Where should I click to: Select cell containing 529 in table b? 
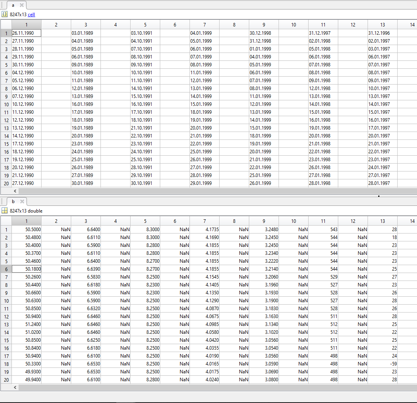[x=323, y=277]
